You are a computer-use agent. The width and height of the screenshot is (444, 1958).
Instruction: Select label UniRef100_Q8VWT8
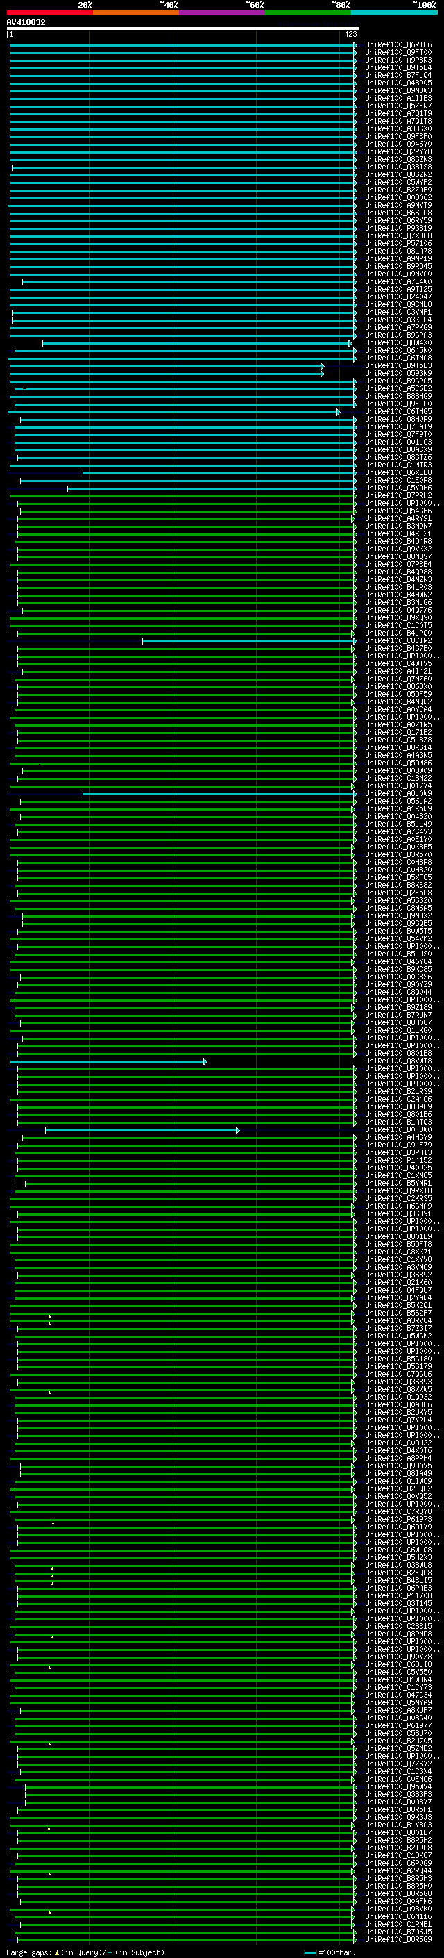(x=398, y=1061)
